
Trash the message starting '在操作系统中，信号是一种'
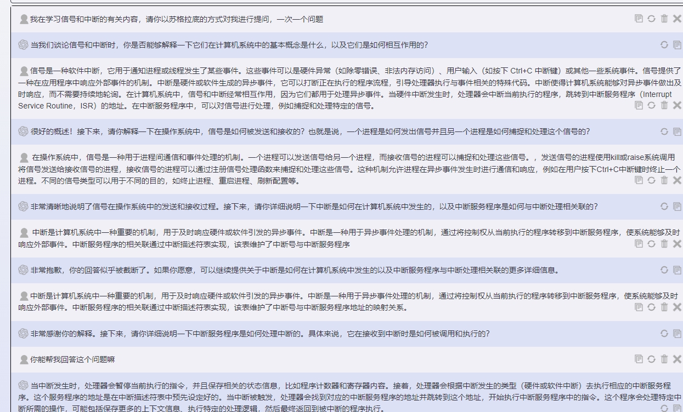[664, 180]
